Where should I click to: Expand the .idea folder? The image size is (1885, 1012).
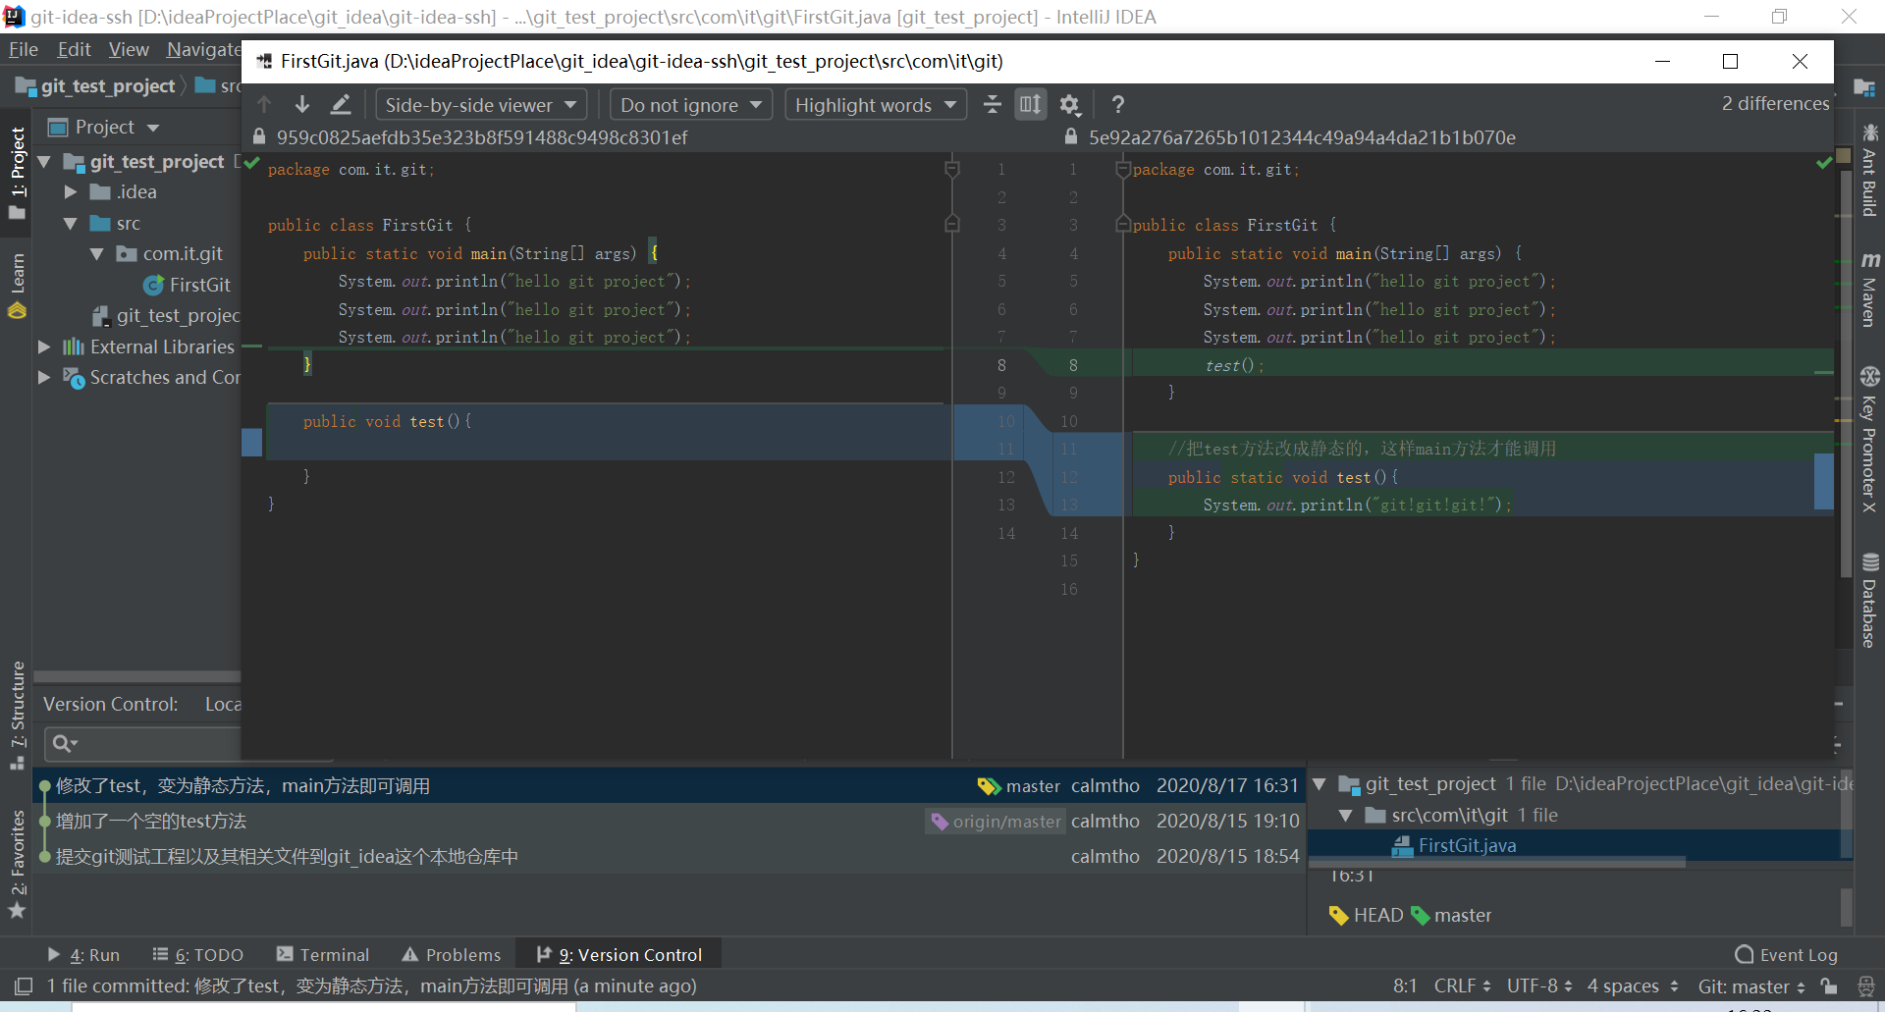tap(70, 191)
